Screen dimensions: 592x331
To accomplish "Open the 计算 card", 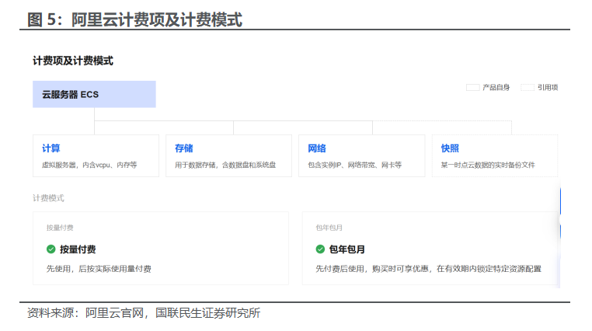I will pos(96,155).
